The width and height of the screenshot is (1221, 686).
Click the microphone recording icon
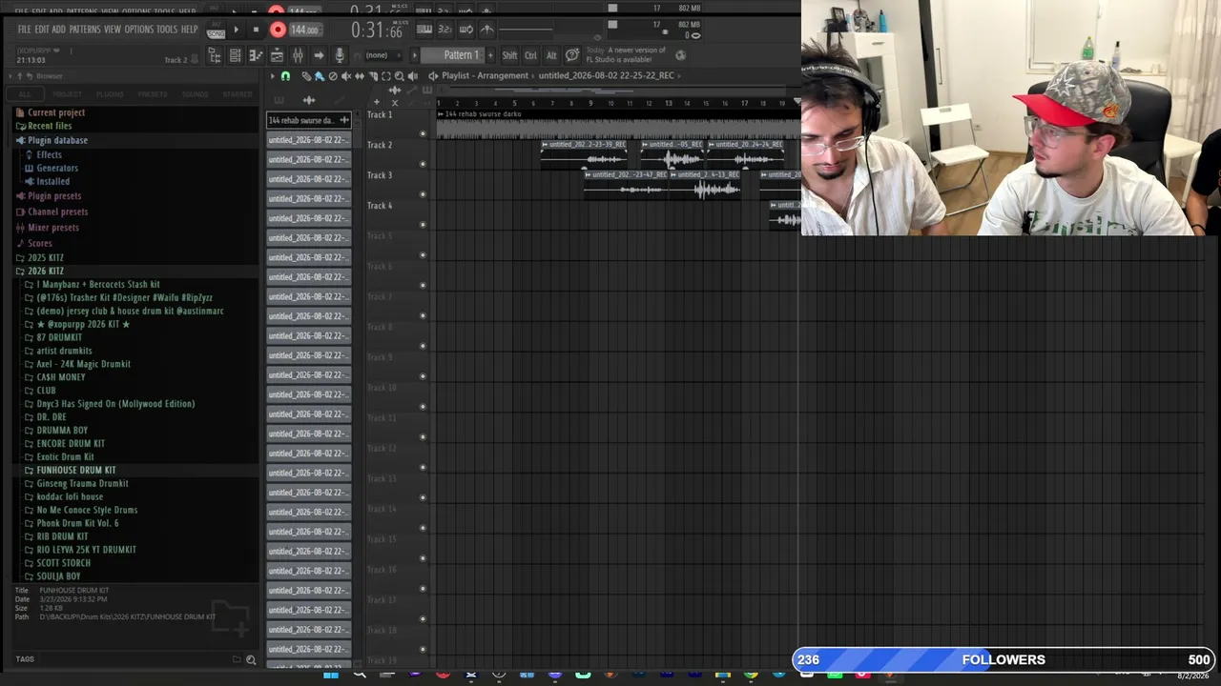(x=339, y=56)
